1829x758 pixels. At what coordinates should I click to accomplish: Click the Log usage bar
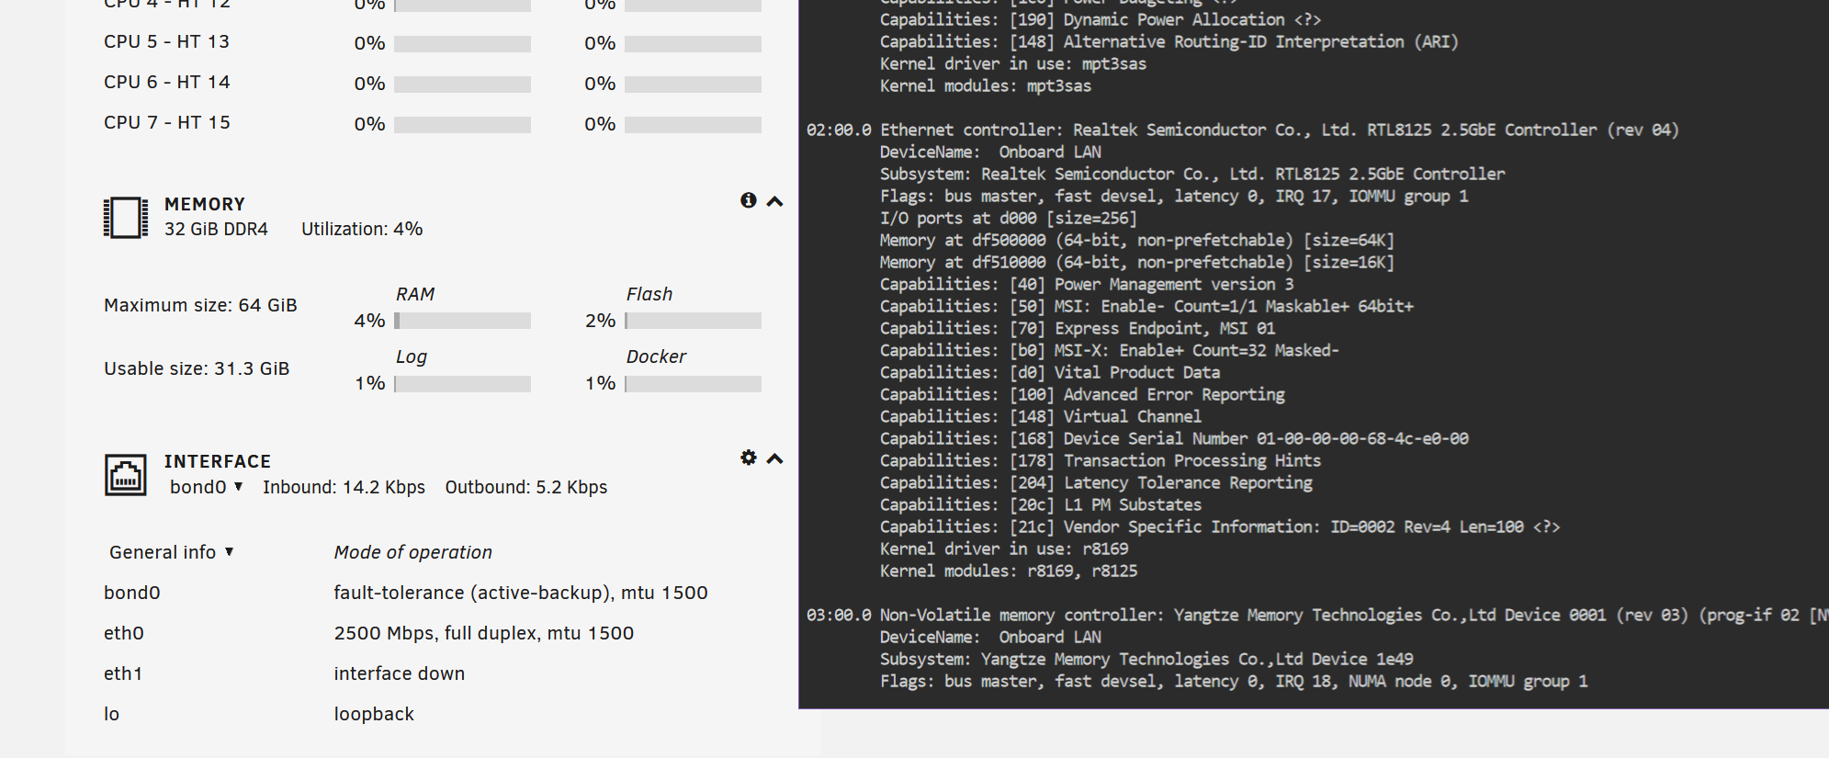(462, 383)
